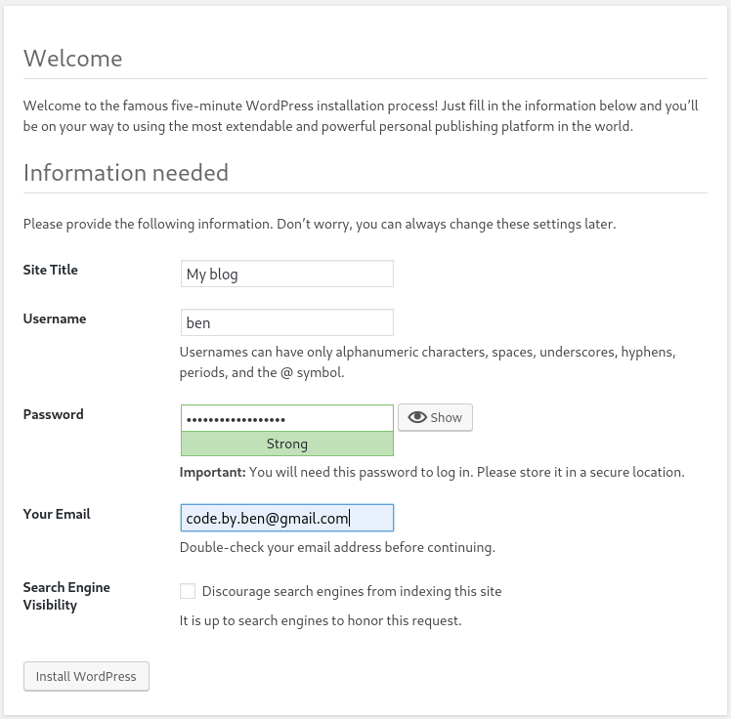
Task: Click the 'Important:' password notice text
Action: pyautogui.click(x=432, y=472)
